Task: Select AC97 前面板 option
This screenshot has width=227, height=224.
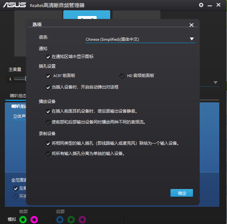Action: [x=48, y=76]
